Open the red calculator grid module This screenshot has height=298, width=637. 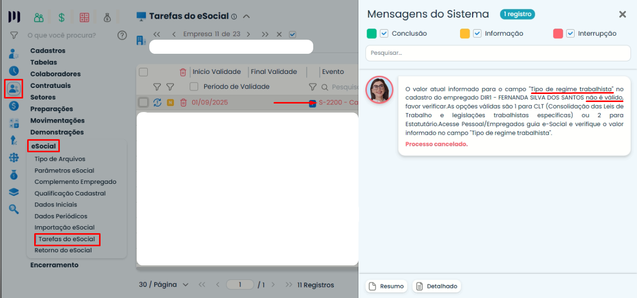(84, 18)
